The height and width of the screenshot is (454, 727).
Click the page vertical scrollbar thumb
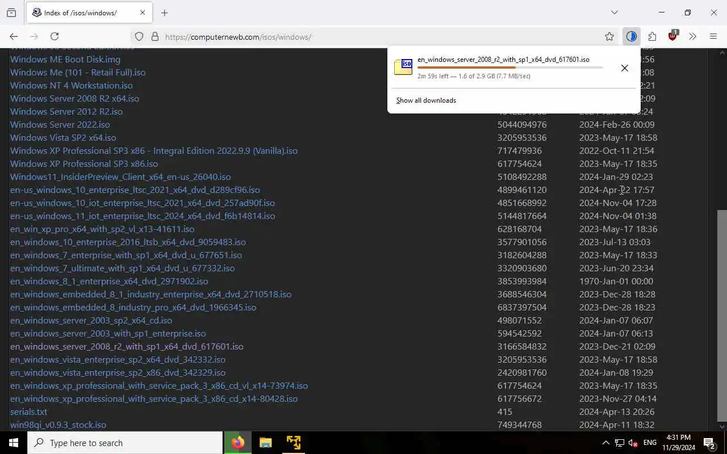coord(722,315)
